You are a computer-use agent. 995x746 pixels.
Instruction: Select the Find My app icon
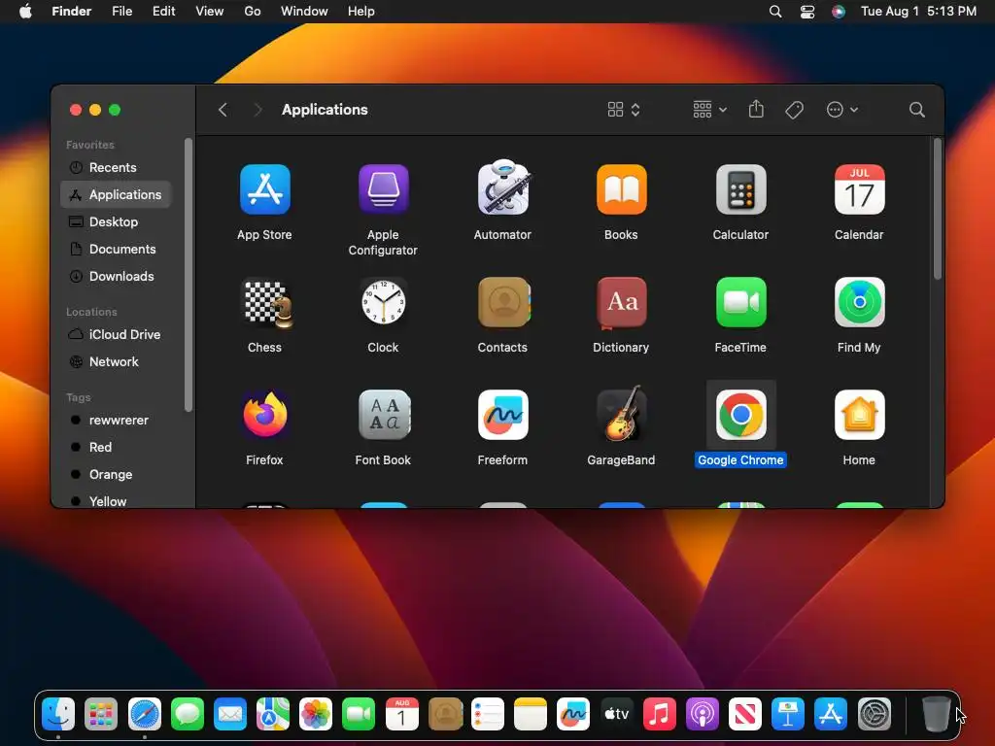(859, 303)
